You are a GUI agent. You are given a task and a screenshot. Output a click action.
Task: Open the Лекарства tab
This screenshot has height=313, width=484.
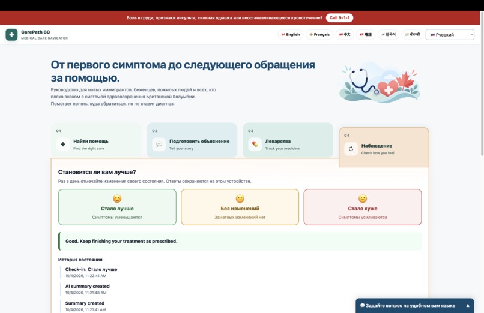pyautogui.click(x=288, y=140)
